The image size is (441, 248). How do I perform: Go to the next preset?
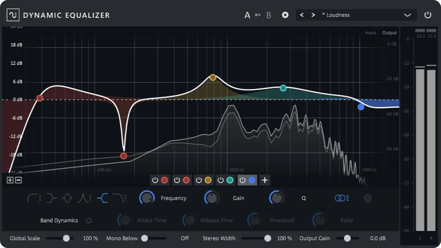pyautogui.click(x=313, y=15)
